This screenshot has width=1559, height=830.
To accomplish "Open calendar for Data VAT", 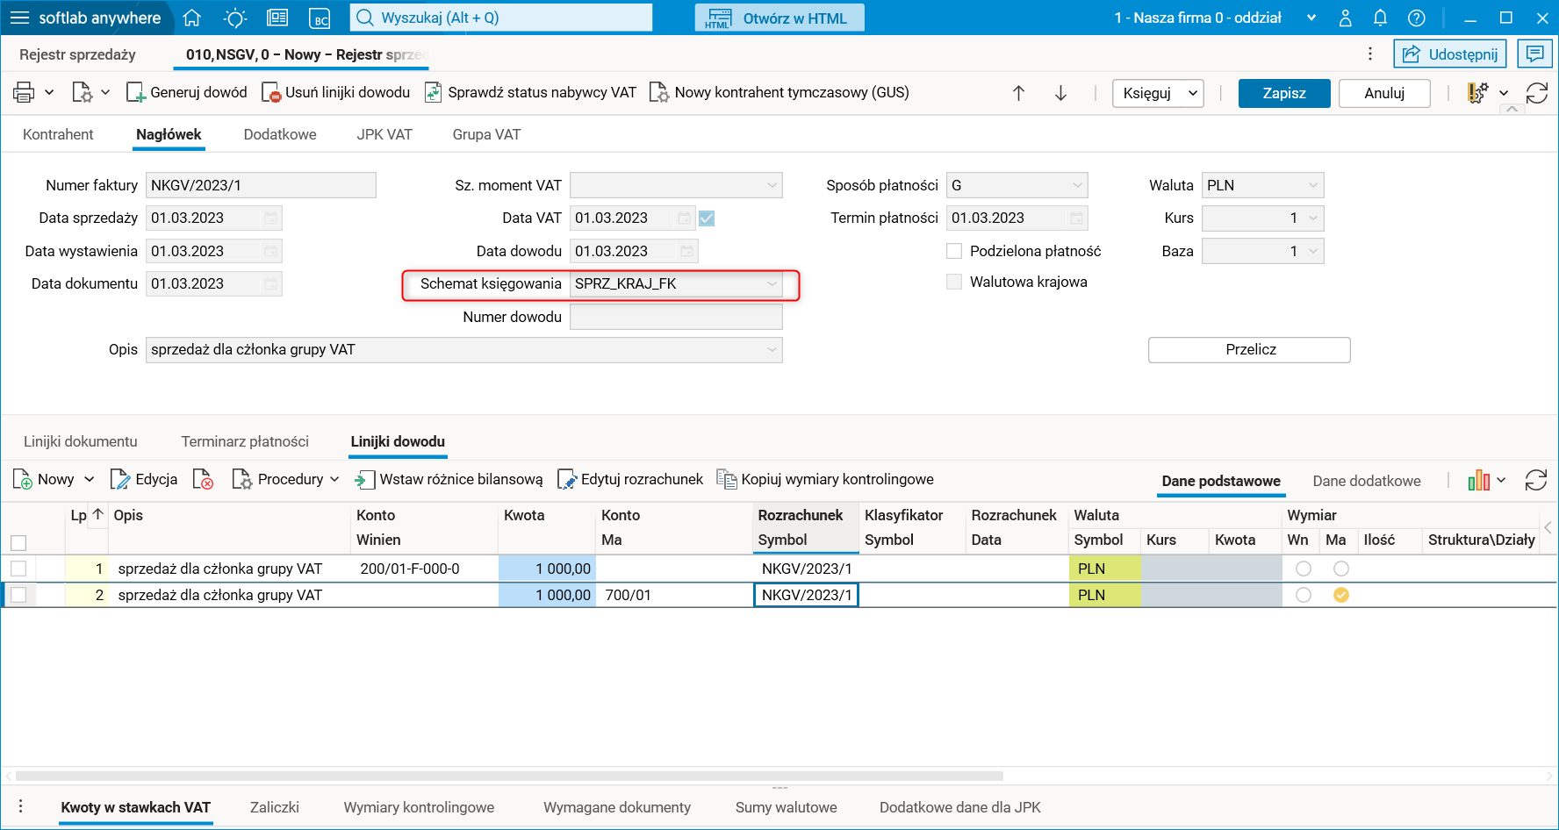I will [684, 218].
